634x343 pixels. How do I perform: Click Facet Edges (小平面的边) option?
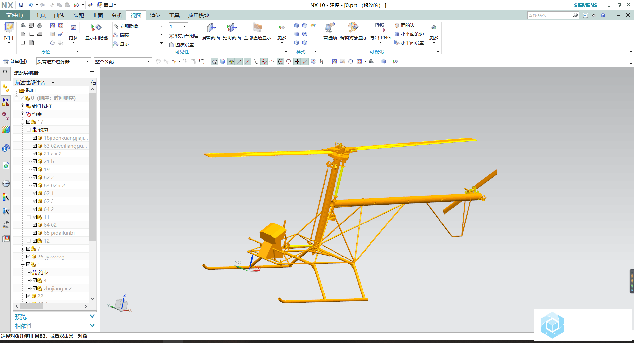(x=409, y=34)
